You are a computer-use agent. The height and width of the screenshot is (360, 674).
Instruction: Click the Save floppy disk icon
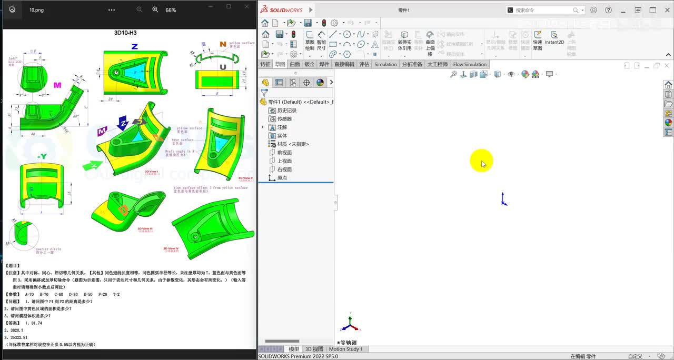tap(308, 23)
